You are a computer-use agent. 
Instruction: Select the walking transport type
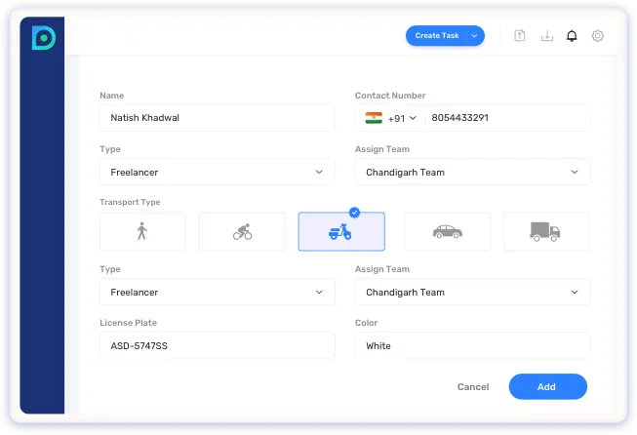click(x=142, y=231)
